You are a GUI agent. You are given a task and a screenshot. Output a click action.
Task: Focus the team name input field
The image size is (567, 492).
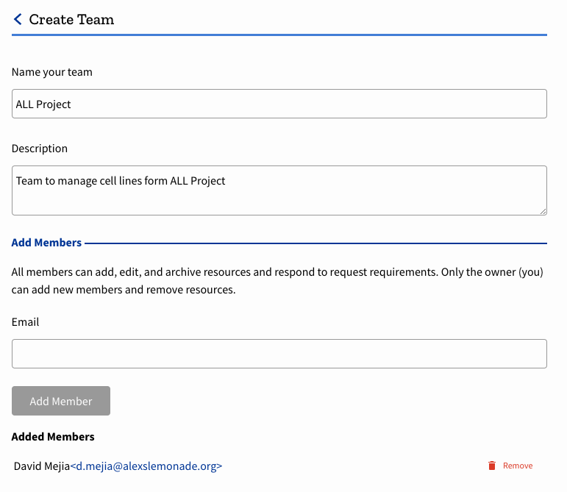279,104
